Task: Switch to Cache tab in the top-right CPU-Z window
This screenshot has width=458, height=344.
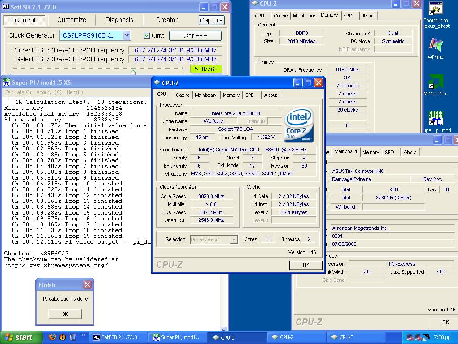Action: [x=281, y=16]
